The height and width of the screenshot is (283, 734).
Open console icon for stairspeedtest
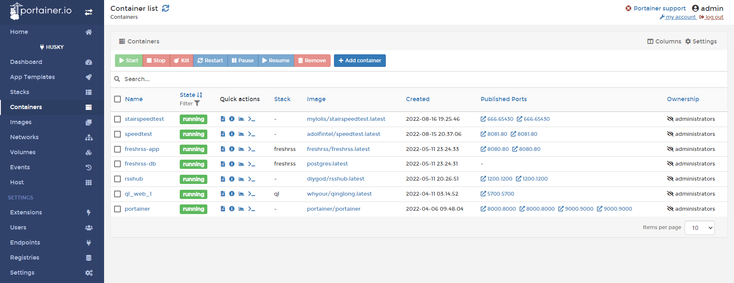(x=252, y=119)
